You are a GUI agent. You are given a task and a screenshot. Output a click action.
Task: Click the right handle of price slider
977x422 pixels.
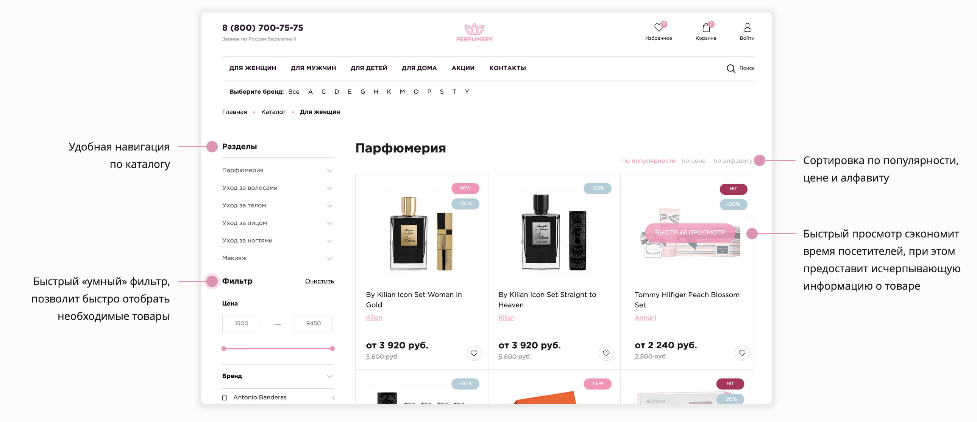[x=332, y=349]
